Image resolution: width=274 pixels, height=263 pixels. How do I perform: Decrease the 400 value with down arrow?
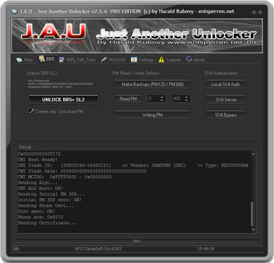tap(186, 101)
